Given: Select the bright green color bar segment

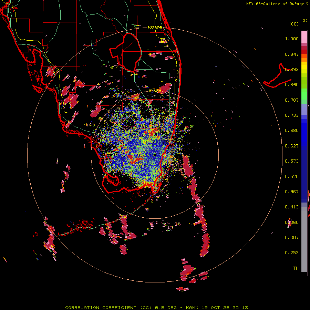Looking at the screenshot, I should (304, 94).
